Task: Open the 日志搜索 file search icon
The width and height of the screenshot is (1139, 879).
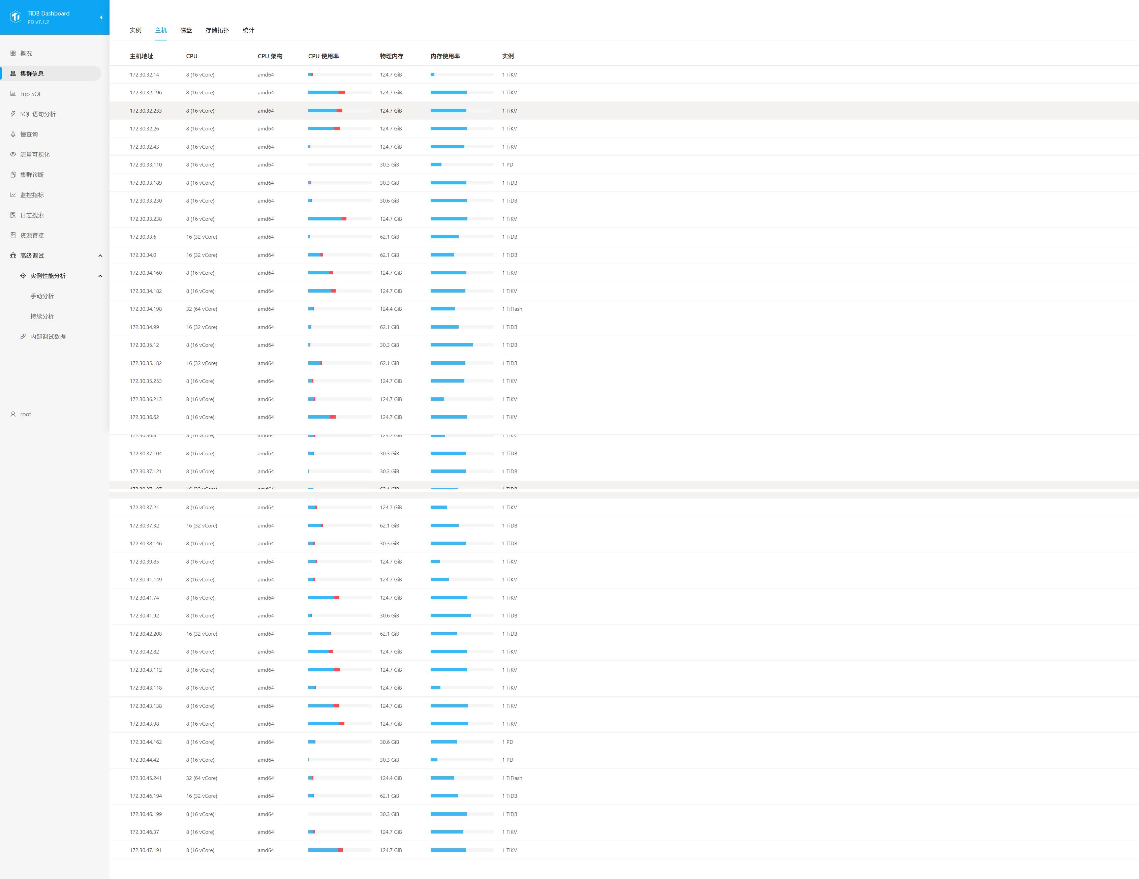Action: click(13, 215)
